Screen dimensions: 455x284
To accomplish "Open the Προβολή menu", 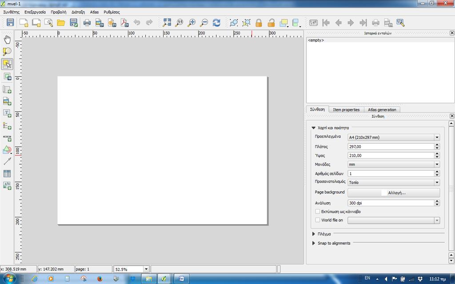I will tap(58, 12).
